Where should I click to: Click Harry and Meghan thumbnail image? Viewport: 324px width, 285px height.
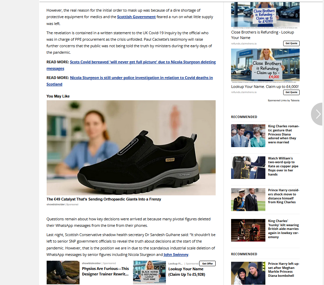tap(248, 273)
